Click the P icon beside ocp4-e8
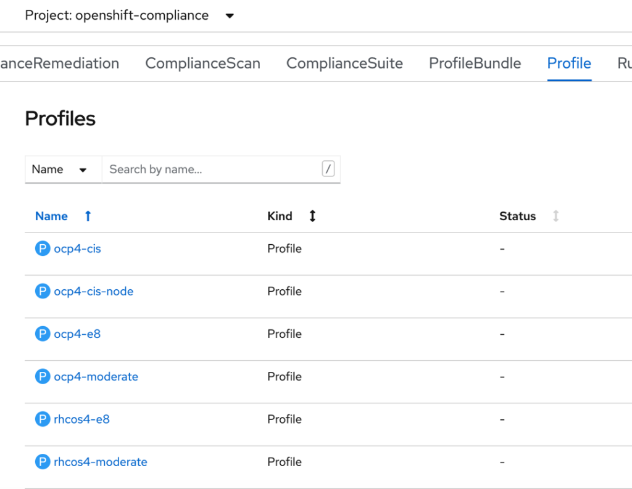The height and width of the screenshot is (489, 632). [43, 334]
